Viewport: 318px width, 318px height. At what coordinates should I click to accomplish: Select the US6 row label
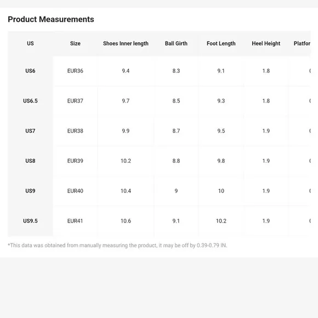click(30, 71)
